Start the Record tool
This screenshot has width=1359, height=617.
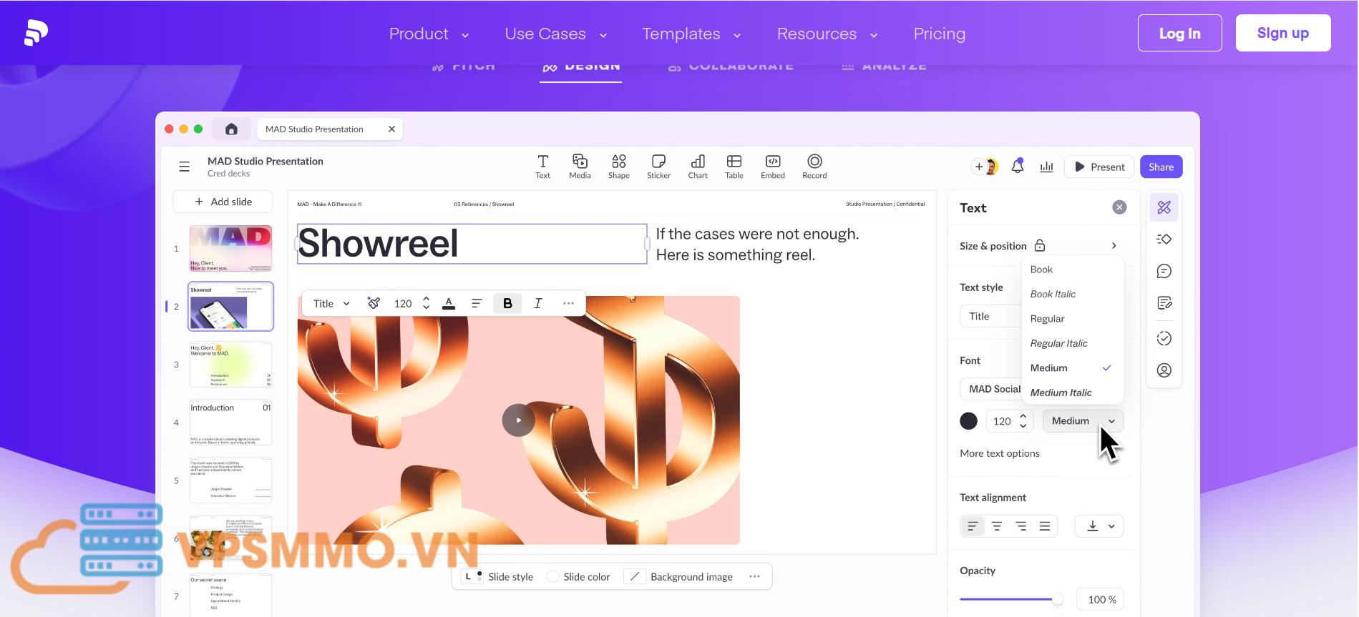pyautogui.click(x=814, y=167)
